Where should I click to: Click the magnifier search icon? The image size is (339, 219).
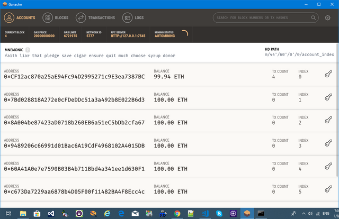(313, 17)
